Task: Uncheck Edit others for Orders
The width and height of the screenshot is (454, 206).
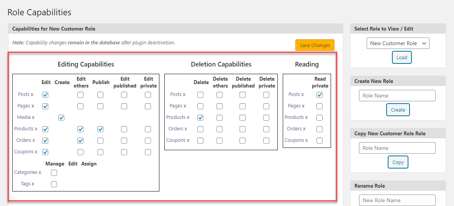Action: (80, 141)
